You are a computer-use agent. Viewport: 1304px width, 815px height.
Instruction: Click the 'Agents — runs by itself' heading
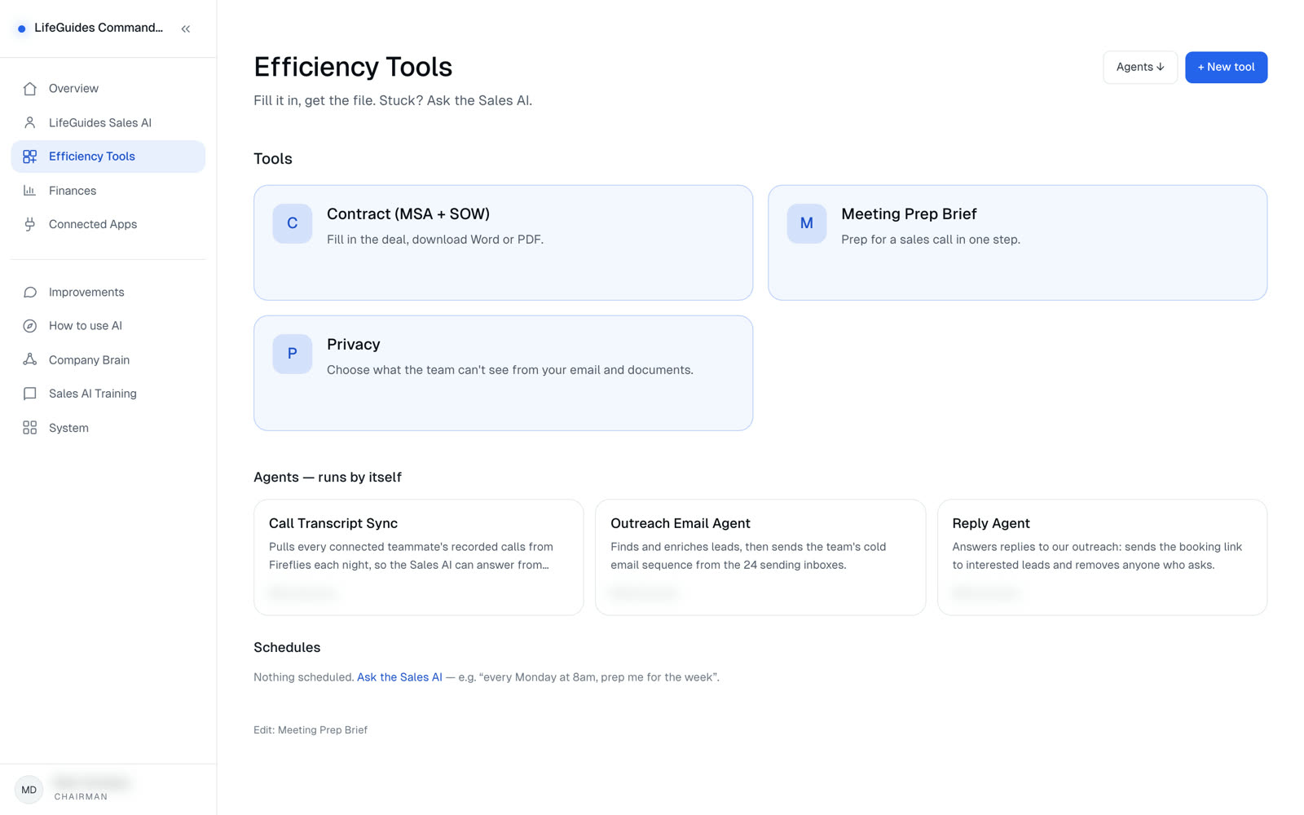click(x=328, y=478)
